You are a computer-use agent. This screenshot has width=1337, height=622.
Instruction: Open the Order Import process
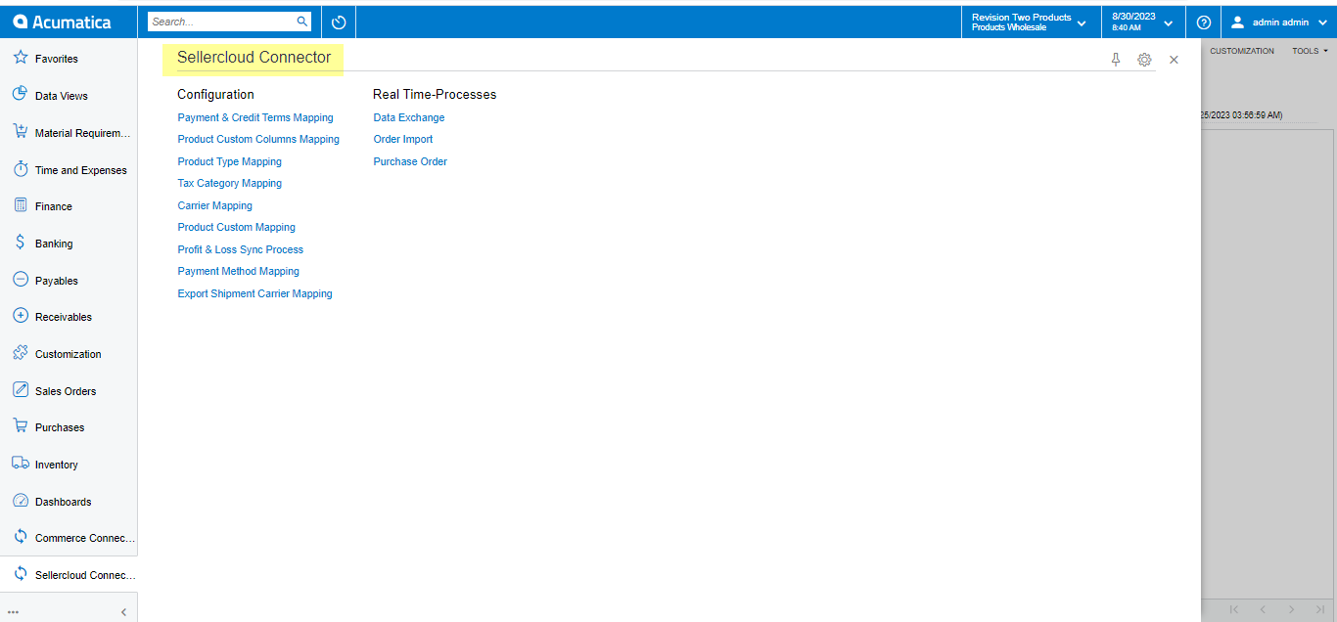click(x=402, y=139)
